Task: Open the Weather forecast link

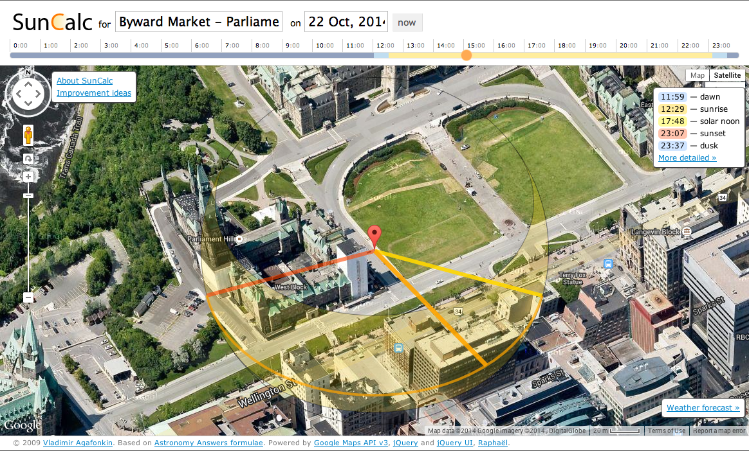Action: [703, 407]
